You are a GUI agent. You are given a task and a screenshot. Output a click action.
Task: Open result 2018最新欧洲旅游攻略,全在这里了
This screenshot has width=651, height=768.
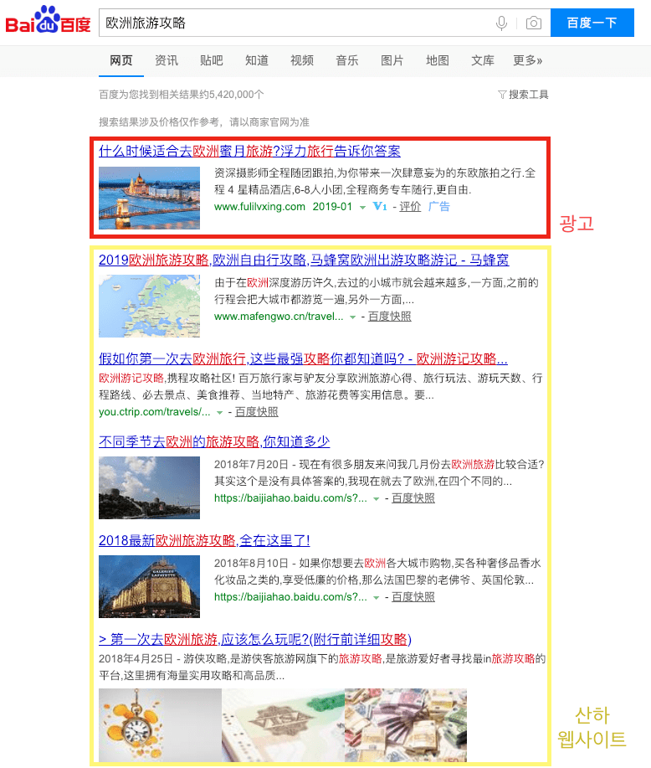point(204,541)
